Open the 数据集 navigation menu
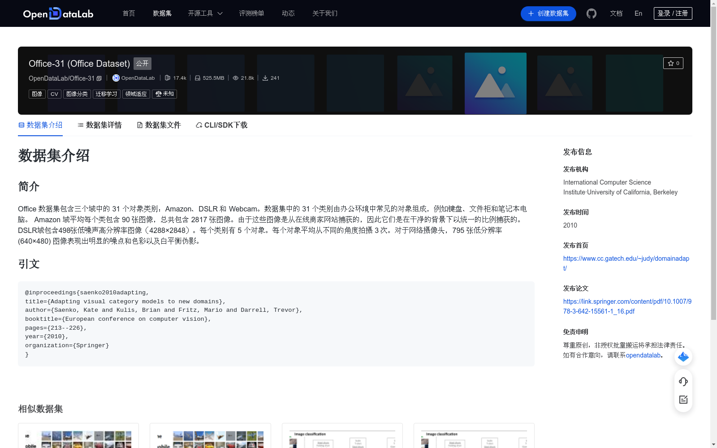717x448 pixels. [x=162, y=13]
